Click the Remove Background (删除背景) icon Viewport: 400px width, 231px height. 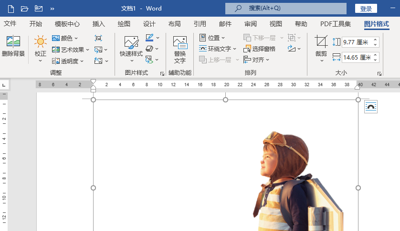click(x=13, y=47)
